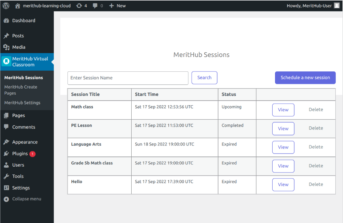Image resolution: width=343 pixels, height=223 pixels.
Task: Go to the Pages menu label
Action: 19,115
